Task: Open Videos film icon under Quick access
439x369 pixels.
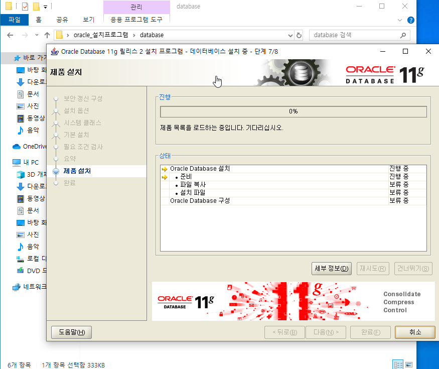Action: point(21,118)
